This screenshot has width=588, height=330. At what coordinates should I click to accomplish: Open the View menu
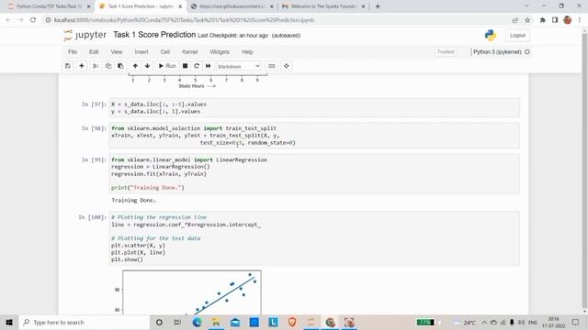coord(117,51)
